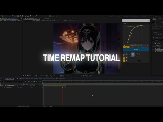Switch to the Libraries workspace
163x122 pixels.
(144, 16)
